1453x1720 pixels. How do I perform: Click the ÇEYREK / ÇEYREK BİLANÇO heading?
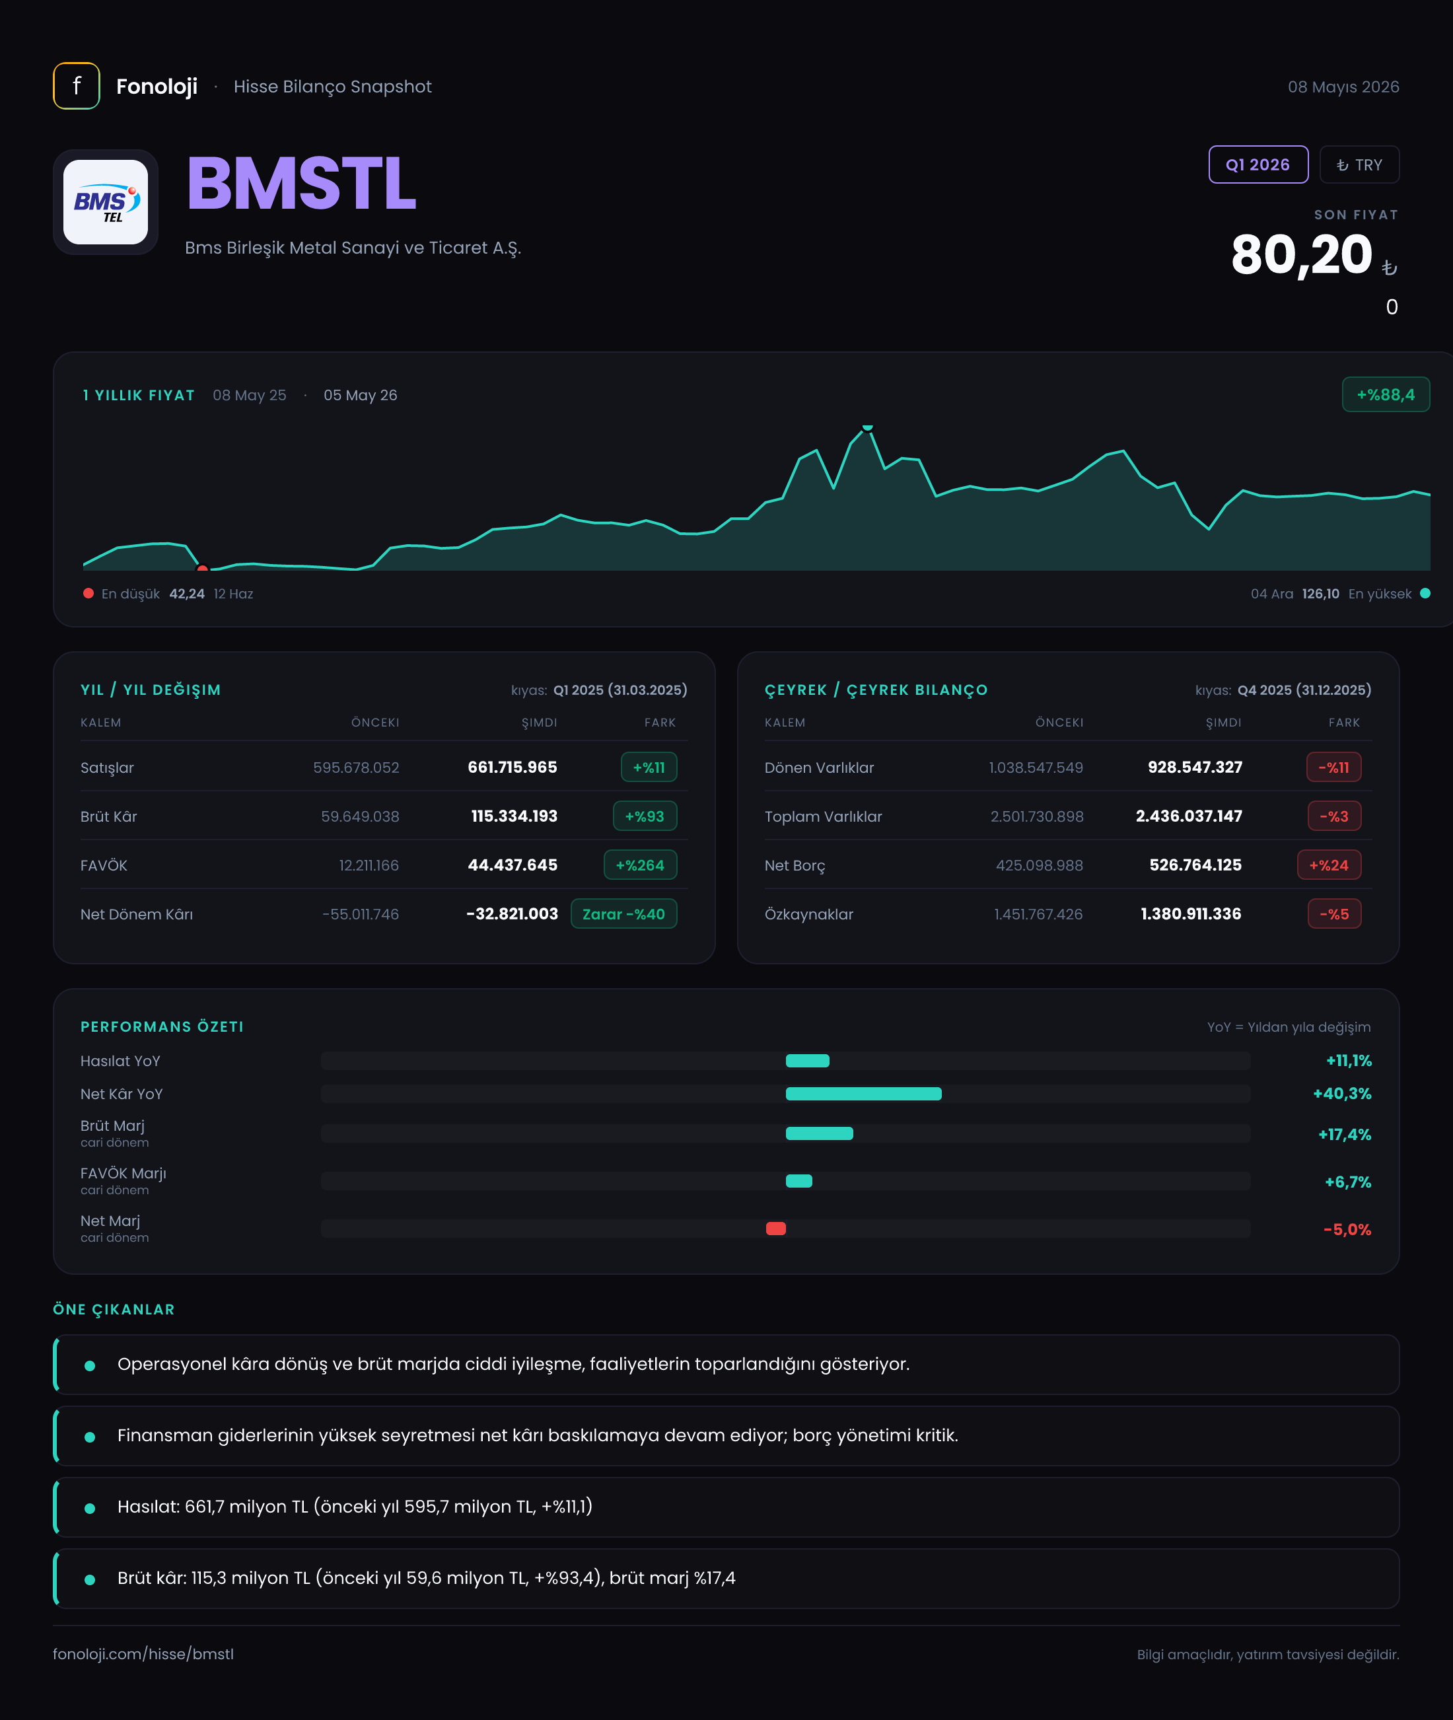coord(876,690)
